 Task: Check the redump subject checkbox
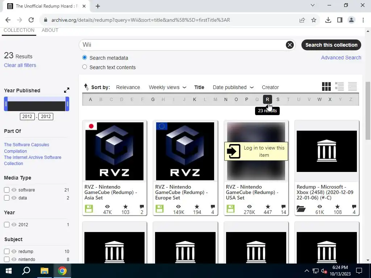coord(7,251)
